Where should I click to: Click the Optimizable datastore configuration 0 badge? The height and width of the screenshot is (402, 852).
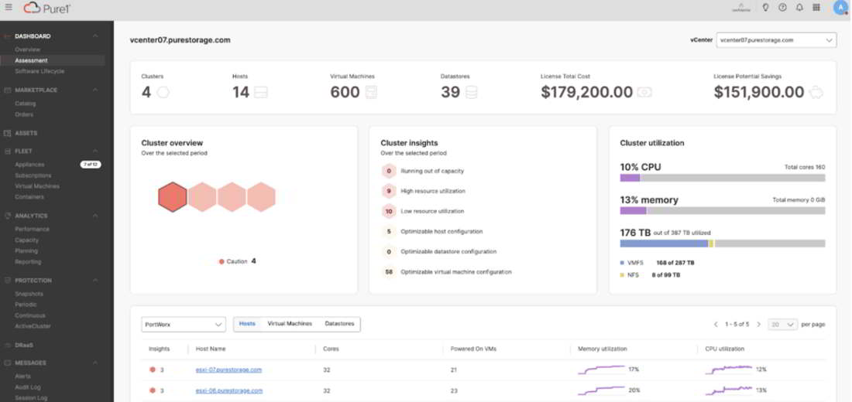coord(389,252)
